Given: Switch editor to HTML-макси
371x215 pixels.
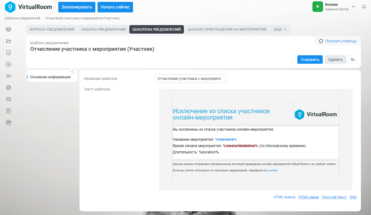Looking at the screenshot, I should tap(284, 197).
